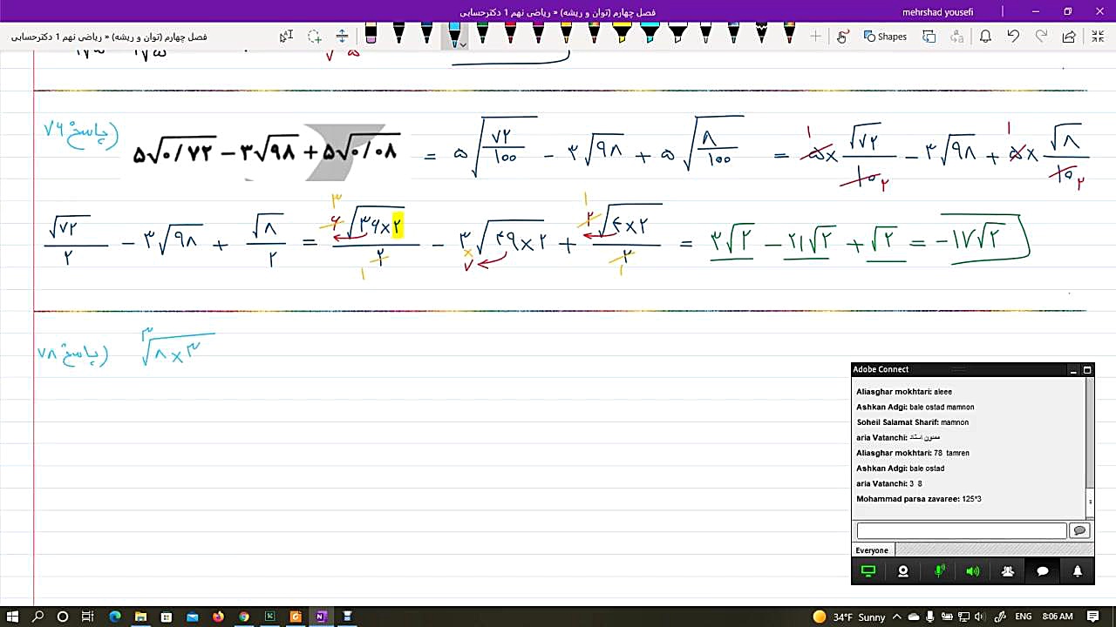Image resolution: width=1116 pixels, height=627 pixels.
Task: Open Windows Search from taskbar
Action: coord(37,617)
